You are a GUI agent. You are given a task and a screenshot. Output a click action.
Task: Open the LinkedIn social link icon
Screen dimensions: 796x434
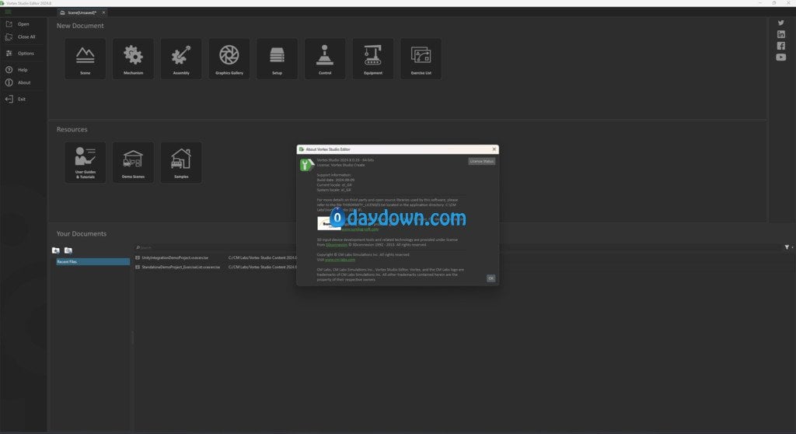(780, 34)
